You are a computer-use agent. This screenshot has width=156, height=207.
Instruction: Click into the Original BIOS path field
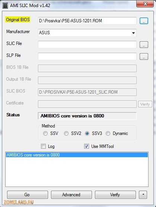[87, 21]
